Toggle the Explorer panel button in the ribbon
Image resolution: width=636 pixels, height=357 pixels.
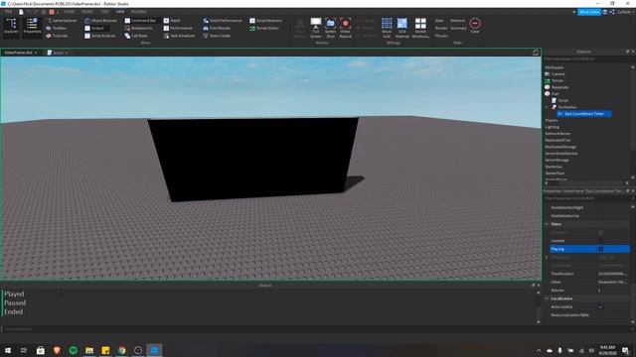coord(11,27)
